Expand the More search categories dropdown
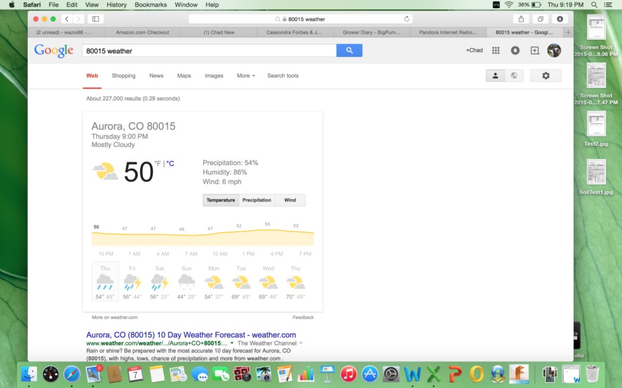Screen dimensions: 622x388 [x=246, y=76]
